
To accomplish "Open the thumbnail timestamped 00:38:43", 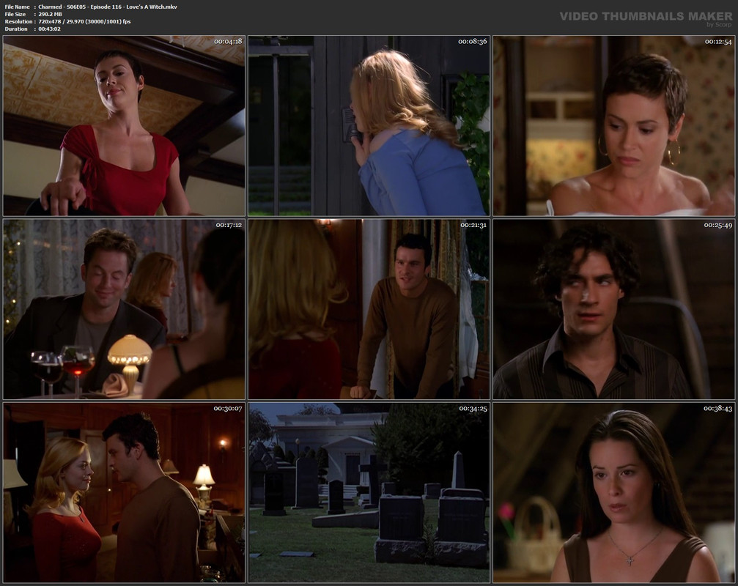I will click(x=613, y=493).
